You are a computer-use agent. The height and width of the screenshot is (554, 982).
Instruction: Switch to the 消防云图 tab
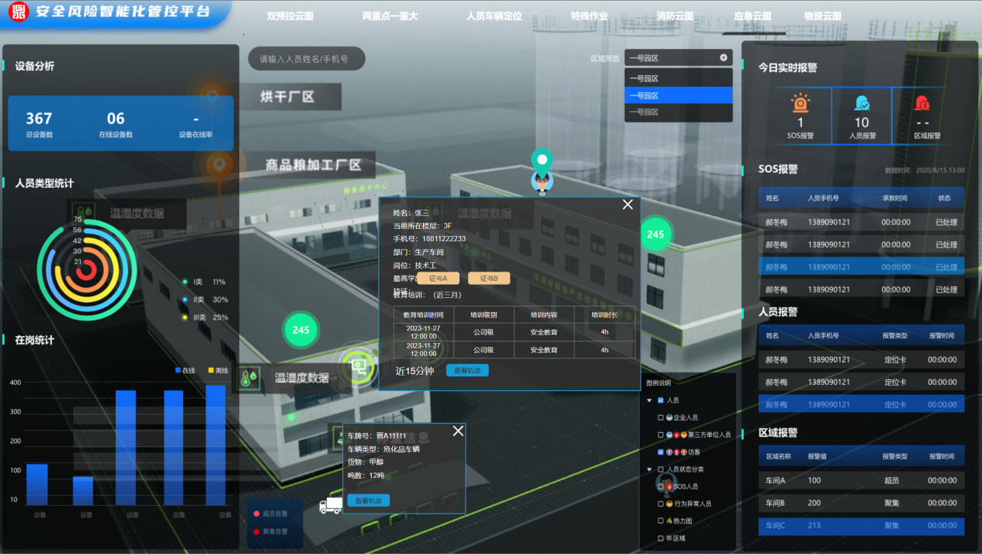pyautogui.click(x=675, y=16)
